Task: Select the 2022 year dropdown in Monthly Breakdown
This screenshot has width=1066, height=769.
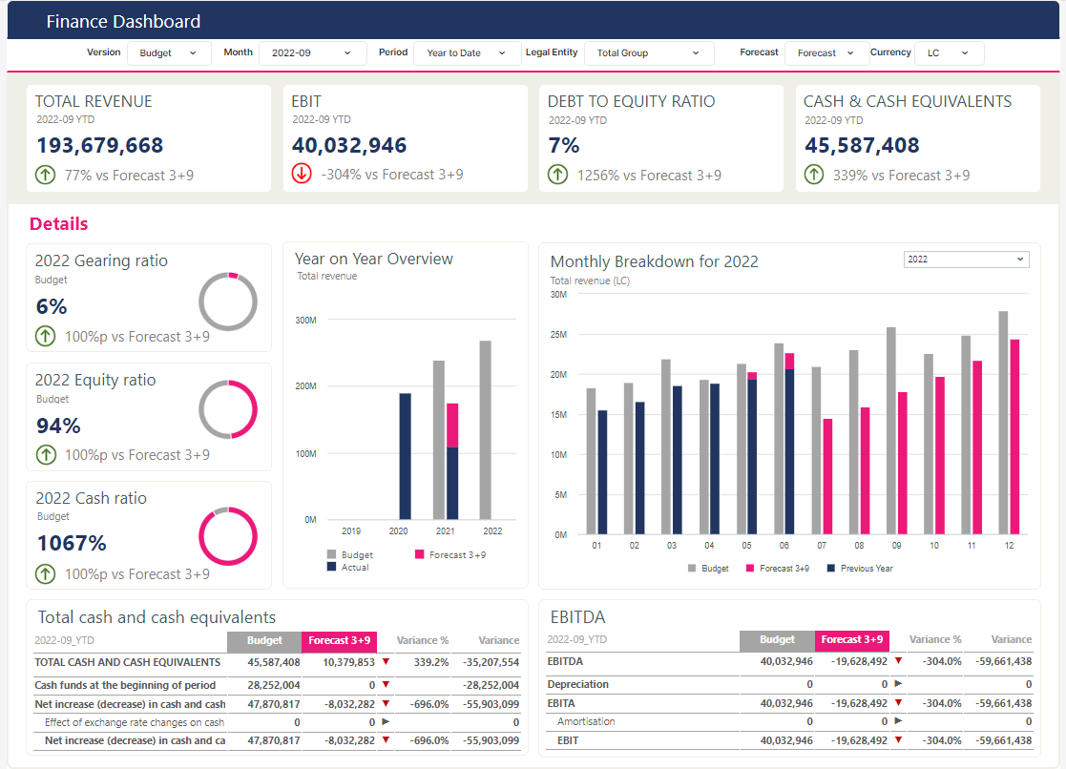Action: pyautogui.click(x=966, y=260)
